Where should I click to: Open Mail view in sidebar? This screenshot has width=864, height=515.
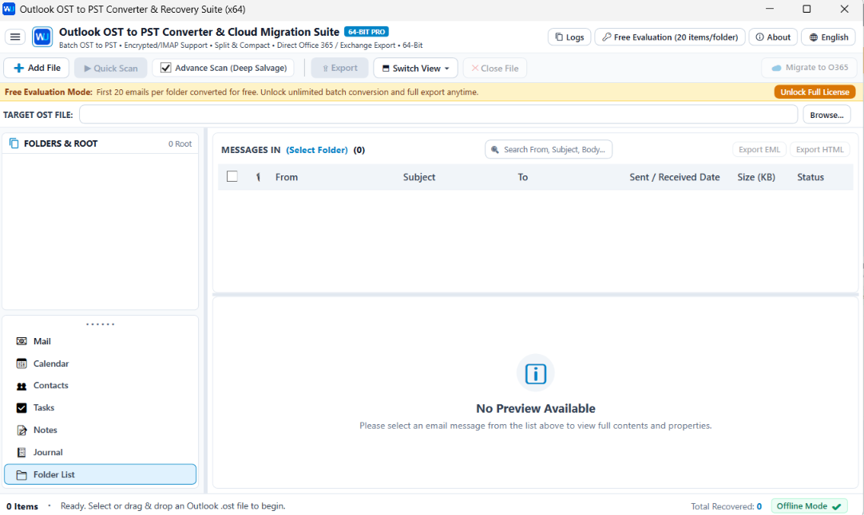coord(101,341)
